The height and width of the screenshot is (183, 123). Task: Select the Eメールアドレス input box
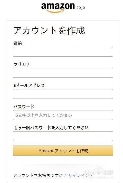63,94
